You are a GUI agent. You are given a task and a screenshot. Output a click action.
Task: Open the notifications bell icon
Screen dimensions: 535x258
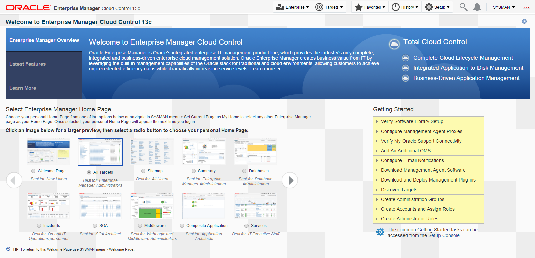point(477,7)
